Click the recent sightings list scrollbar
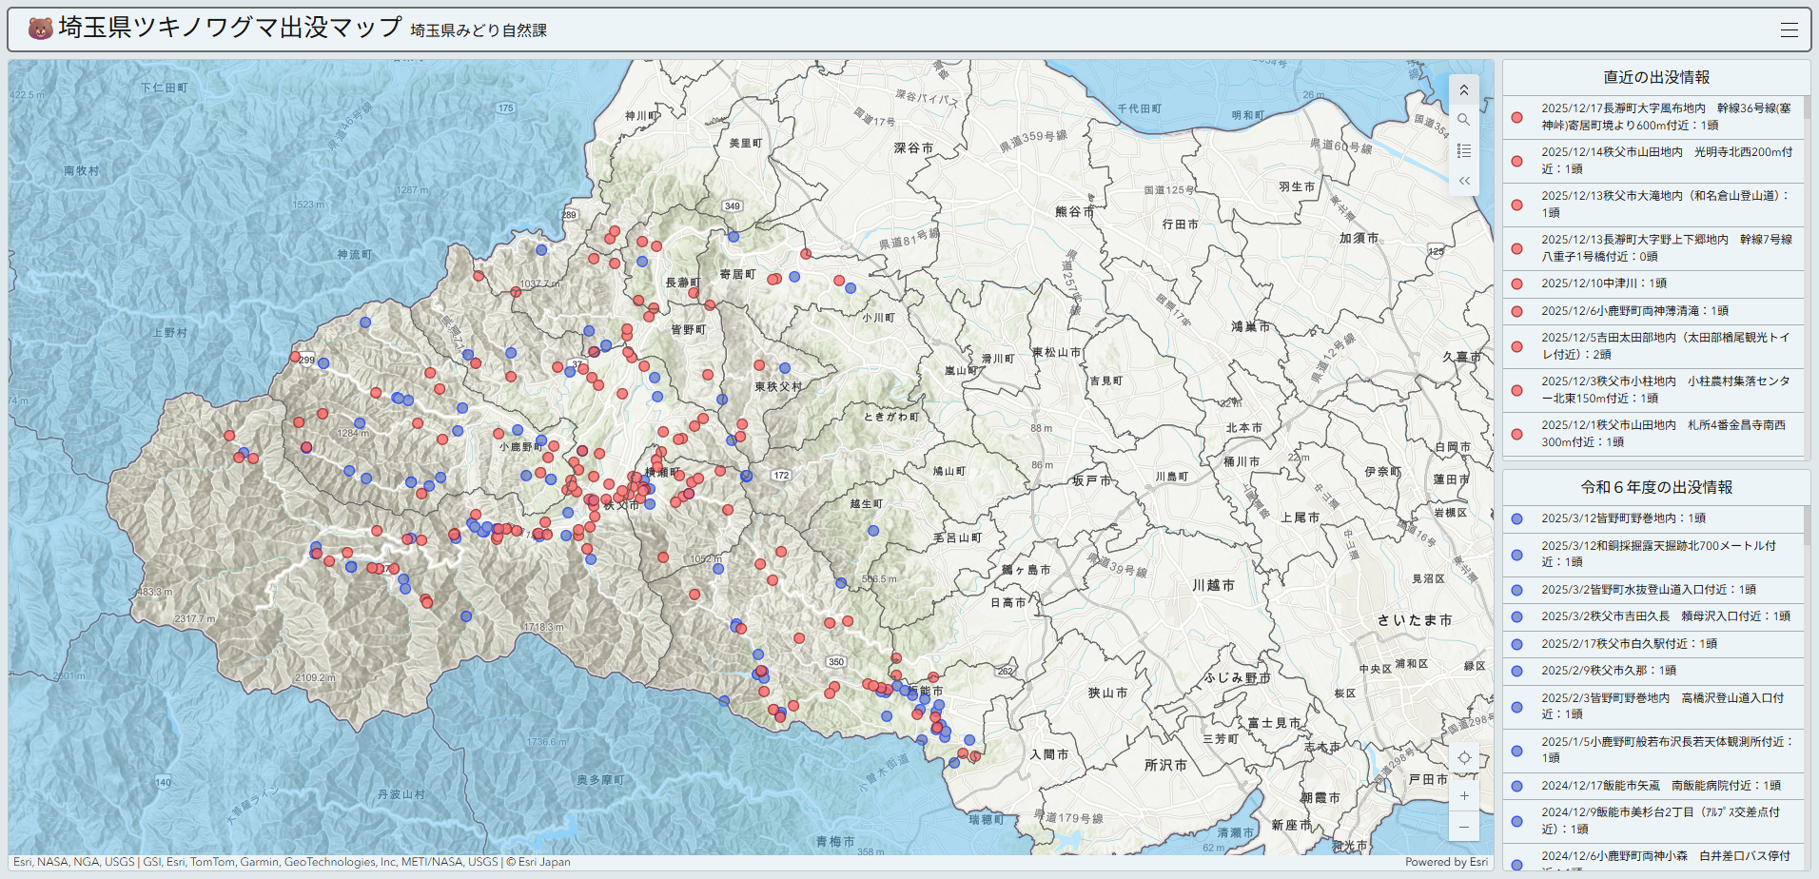The width and height of the screenshot is (1819, 879). coord(1807,108)
